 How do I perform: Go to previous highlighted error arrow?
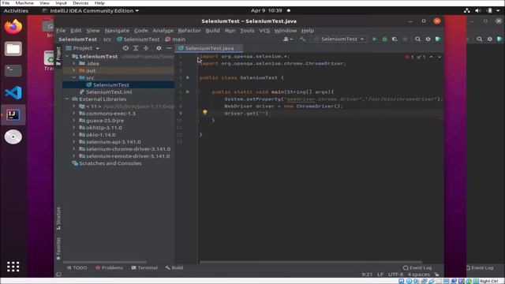(x=431, y=57)
